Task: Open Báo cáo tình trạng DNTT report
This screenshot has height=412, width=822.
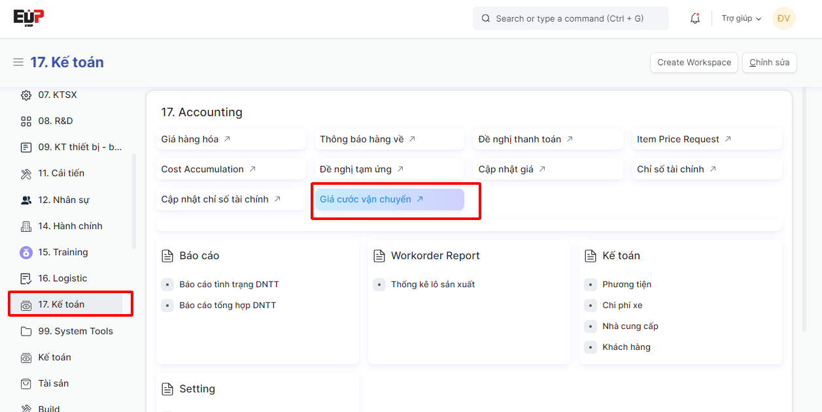Action: point(229,285)
